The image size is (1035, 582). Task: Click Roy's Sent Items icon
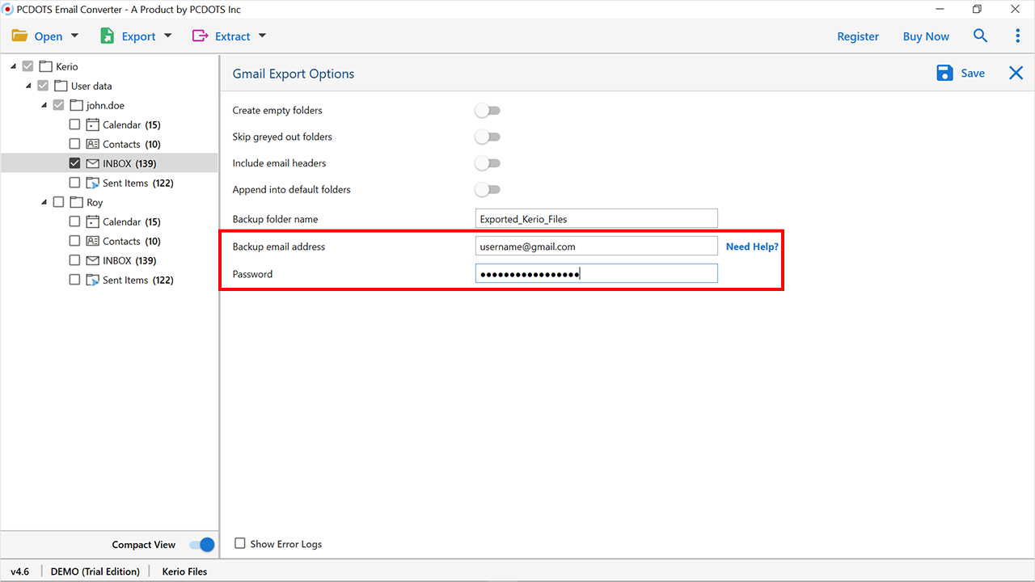pyautogui.click(x=93, y=280)
